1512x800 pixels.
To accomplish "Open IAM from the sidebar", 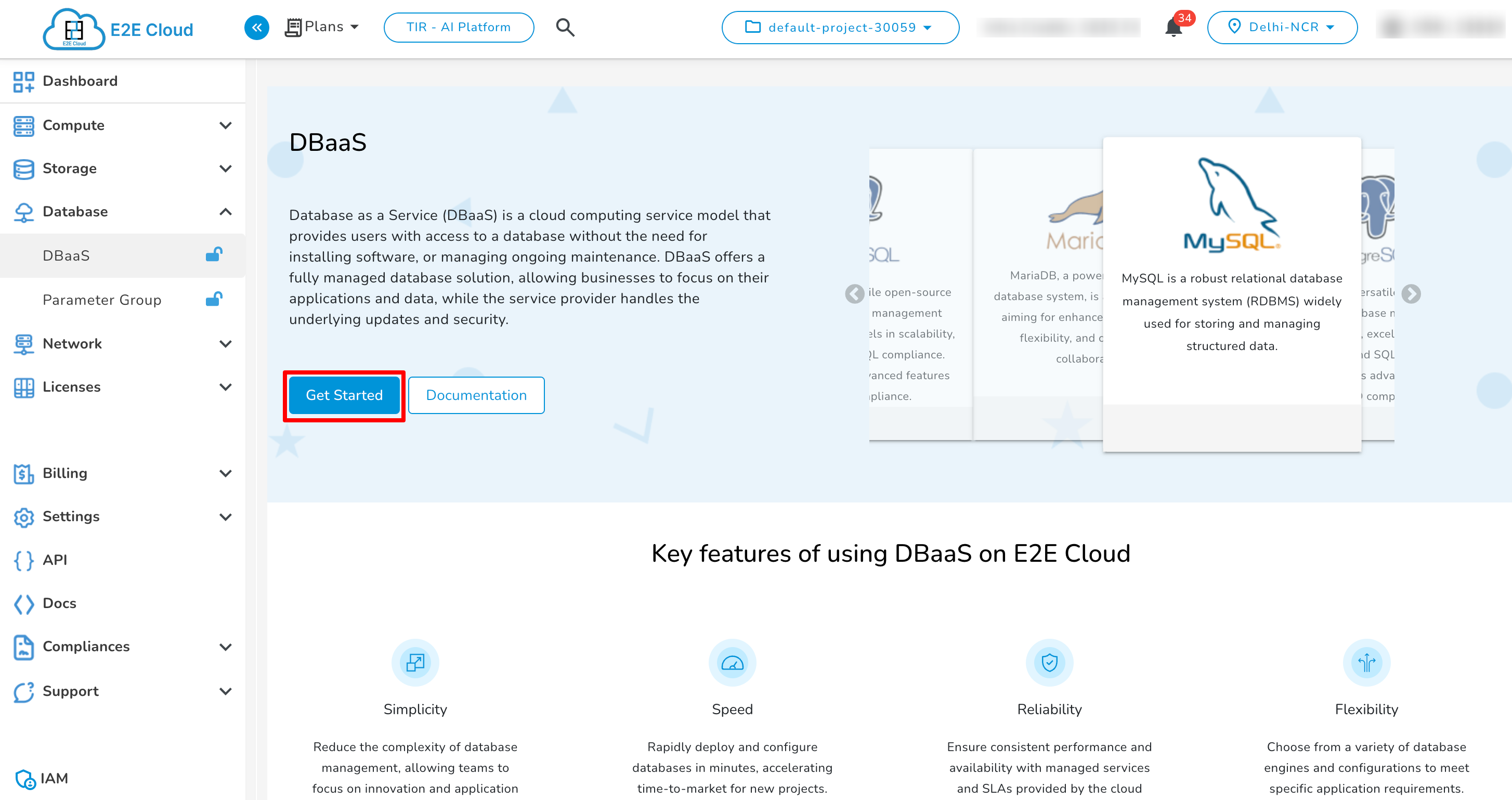I will tap(123, 779).
